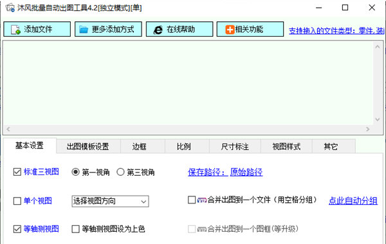The width and height of the screenshot is (386, 244).
Task: Click the 添加文件 add-file button
Action: point(37,29)
